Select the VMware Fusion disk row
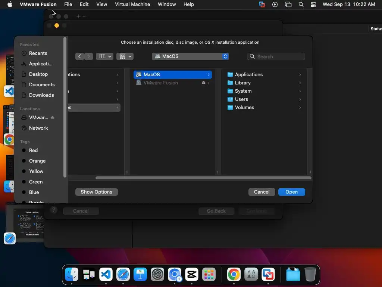This screenshot has height=287, width=382. [x=173, y=83]
